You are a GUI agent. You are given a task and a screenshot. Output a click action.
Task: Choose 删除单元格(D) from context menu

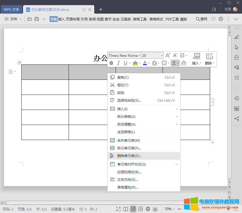[x=130, y=156]
